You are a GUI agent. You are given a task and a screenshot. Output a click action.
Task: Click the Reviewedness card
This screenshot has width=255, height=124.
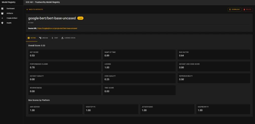click(65, 90)
